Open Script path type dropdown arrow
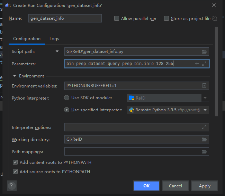The image size is (225, 196). click(x=57, y=52)
